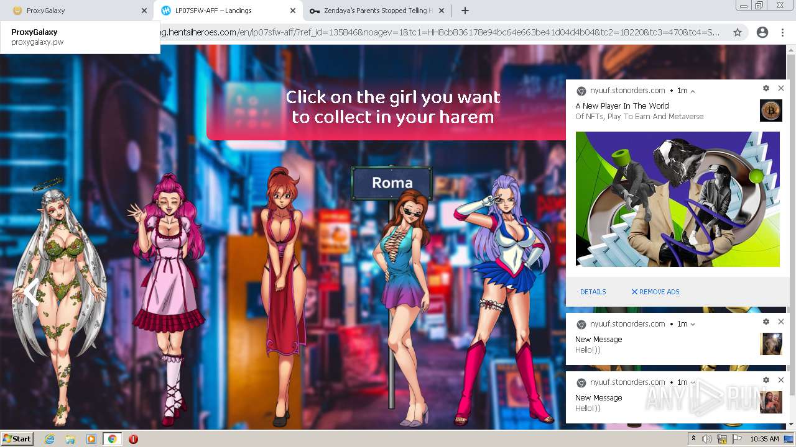796x447 pixels.
Task: Close the second New Message notification
Action: 781,380
